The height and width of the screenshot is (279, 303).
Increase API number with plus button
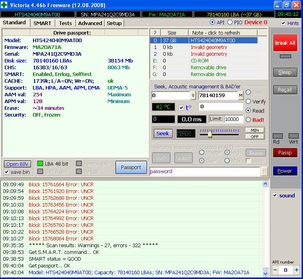tap(296, 270)
